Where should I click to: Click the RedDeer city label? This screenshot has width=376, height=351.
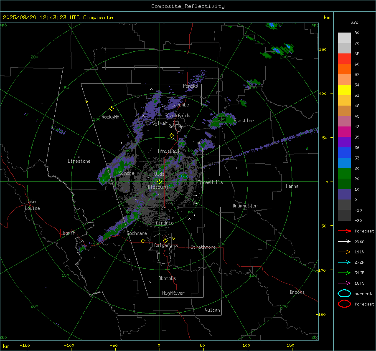pyautogui.click(x=177, y=126)
